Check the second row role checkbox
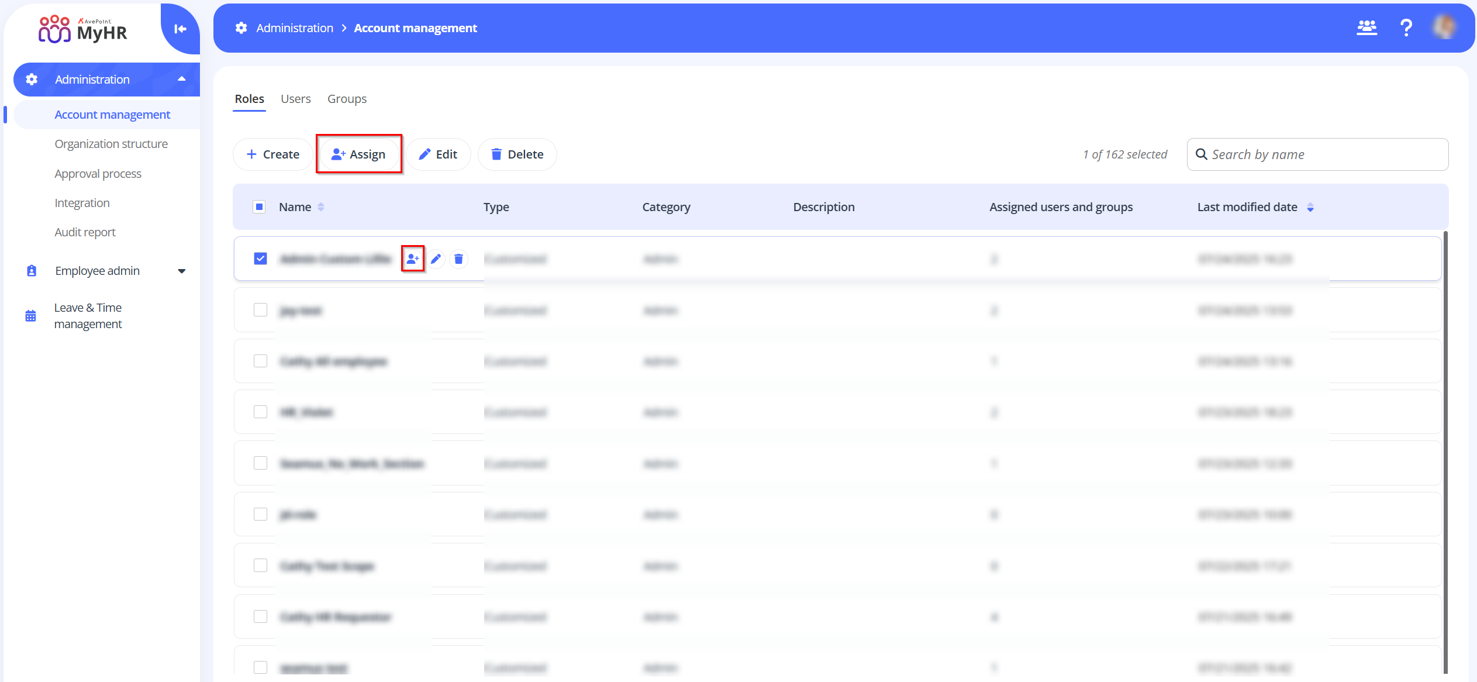1477x682 pixels. [x=260, y=310]
